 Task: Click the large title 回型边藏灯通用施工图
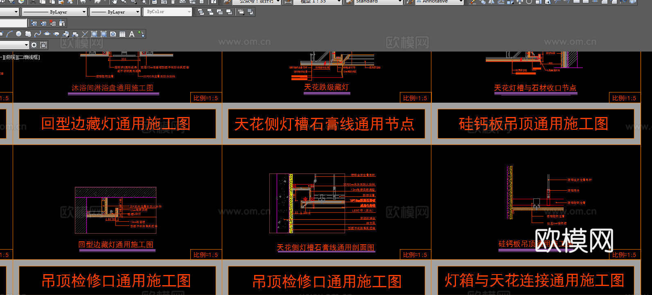116,124
